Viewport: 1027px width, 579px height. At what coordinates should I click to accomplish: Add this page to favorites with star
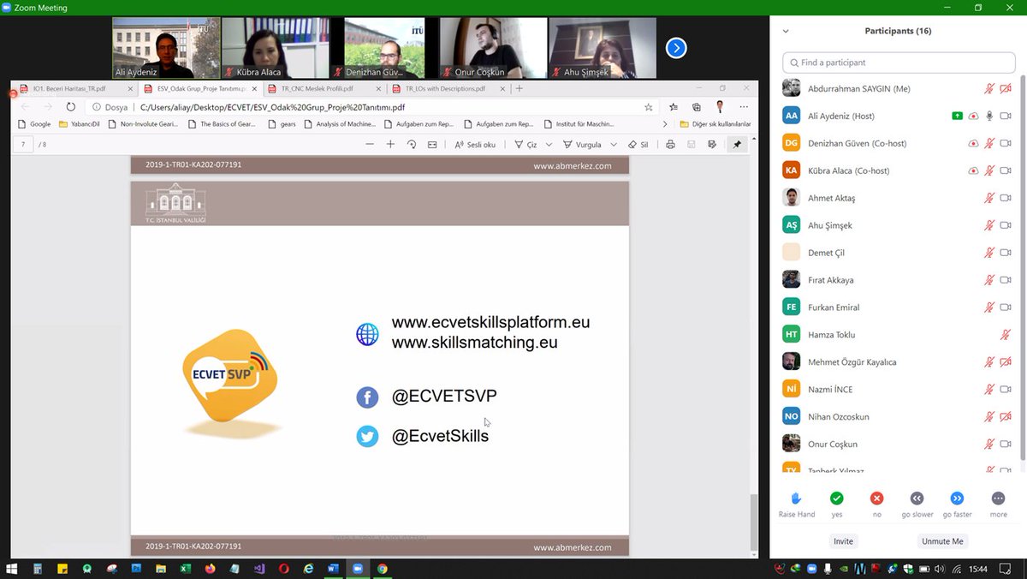[649, 107]
